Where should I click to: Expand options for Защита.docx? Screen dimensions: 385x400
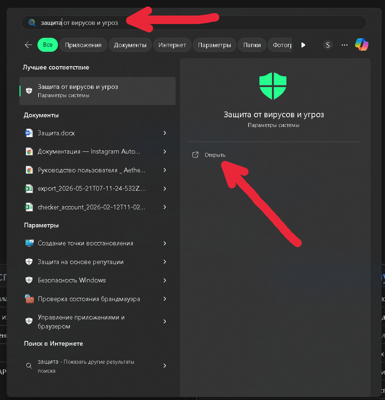tap(165, 133)
